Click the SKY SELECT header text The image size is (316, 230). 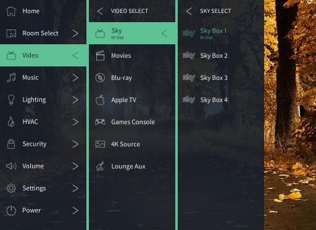pyautogui.click(x=215, y=11)
